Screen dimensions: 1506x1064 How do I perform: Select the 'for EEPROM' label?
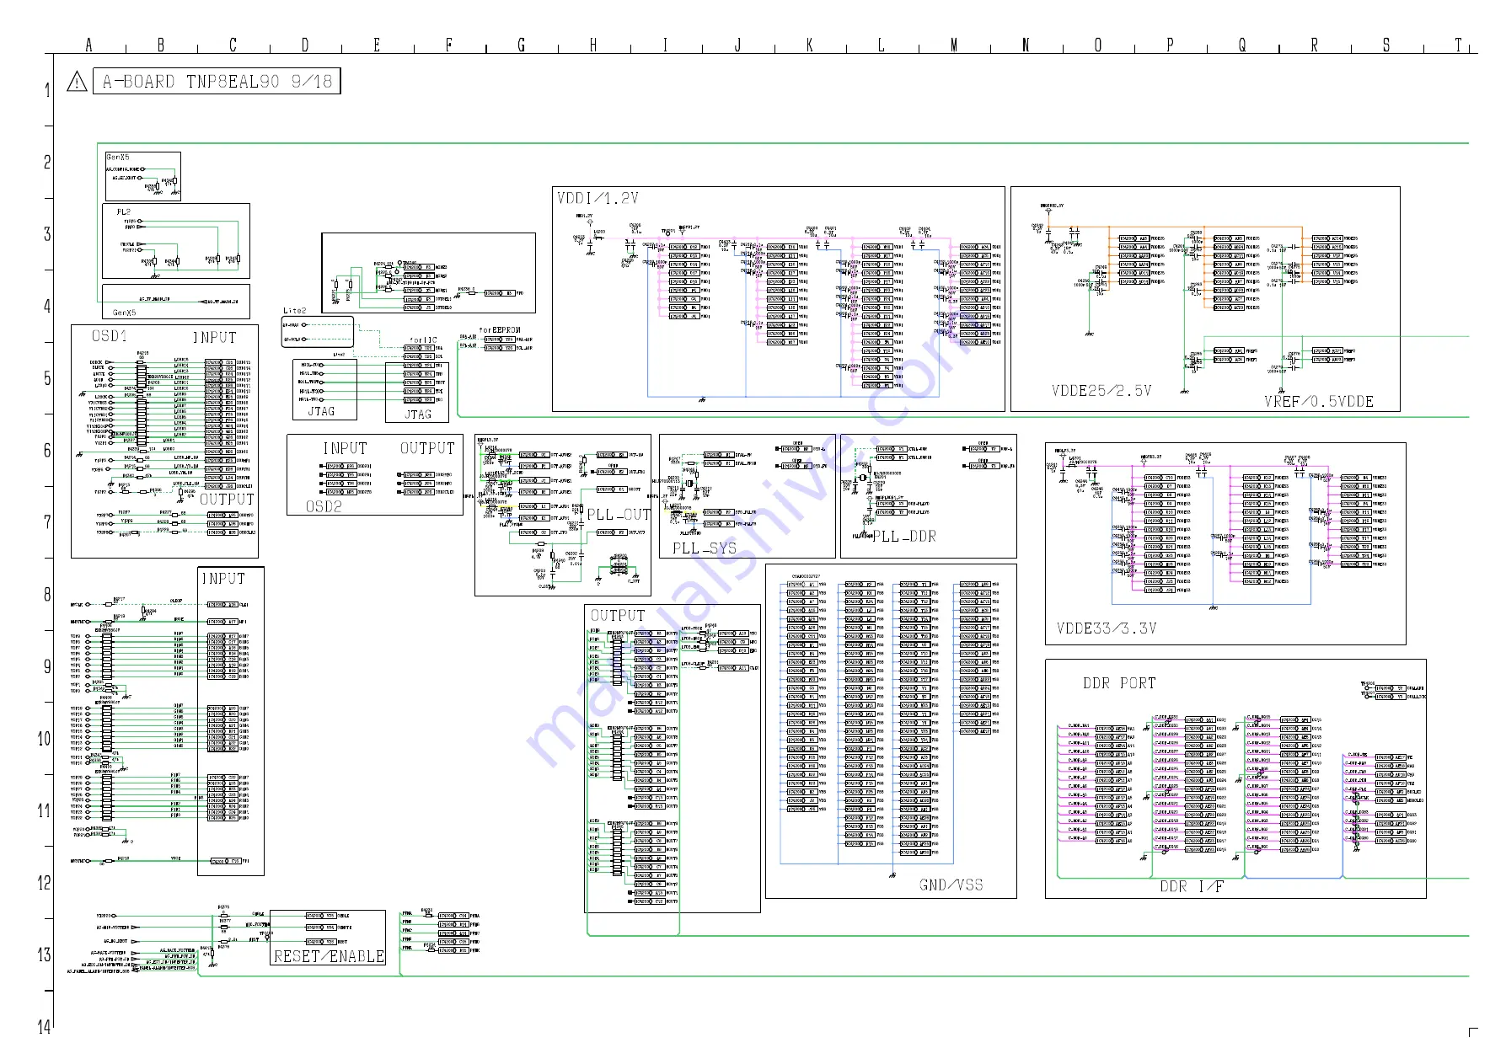[x=500, y=330]
